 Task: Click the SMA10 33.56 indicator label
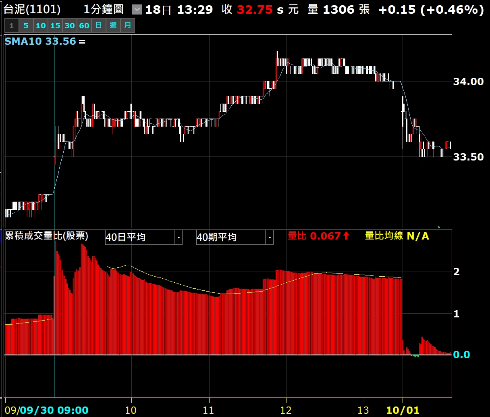pos(40,42)
